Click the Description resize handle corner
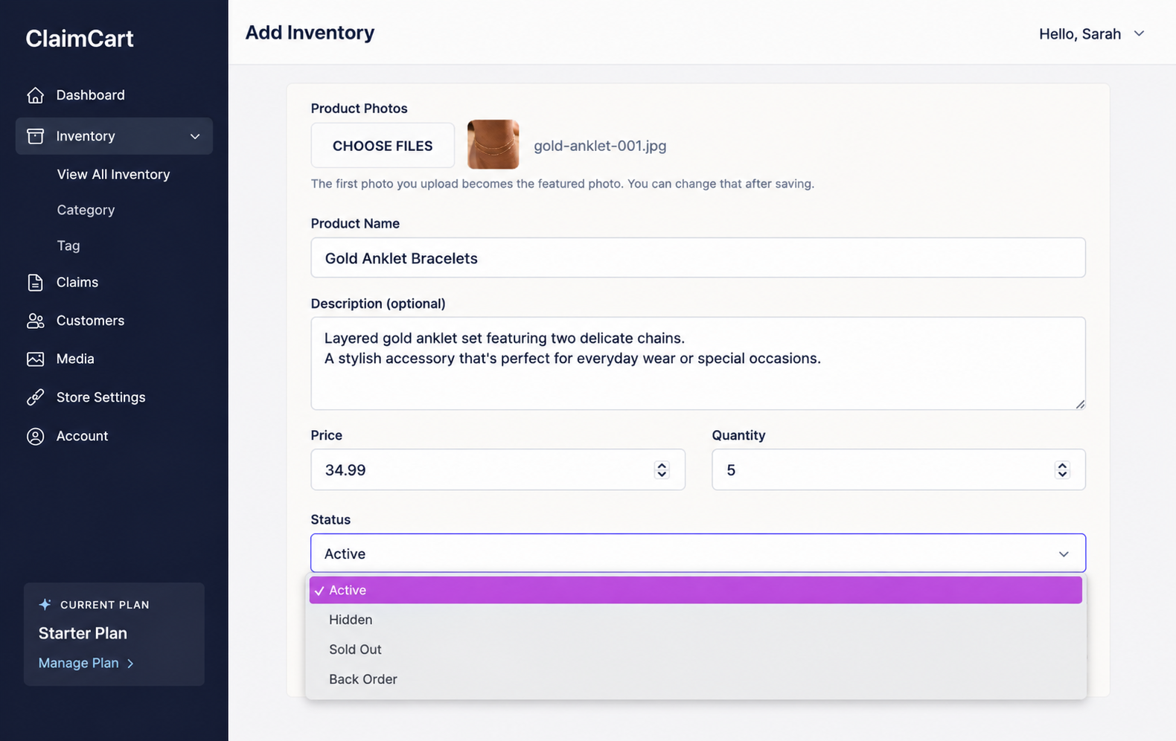Image resolution: width=1176 pixels, height=741 pixels. pos(1080,404)
